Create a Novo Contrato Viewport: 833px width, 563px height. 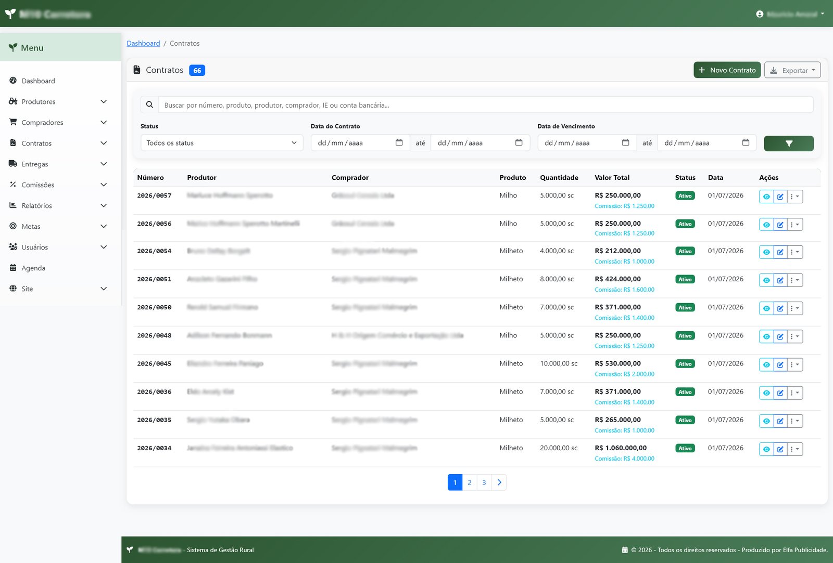pos(727,70)
